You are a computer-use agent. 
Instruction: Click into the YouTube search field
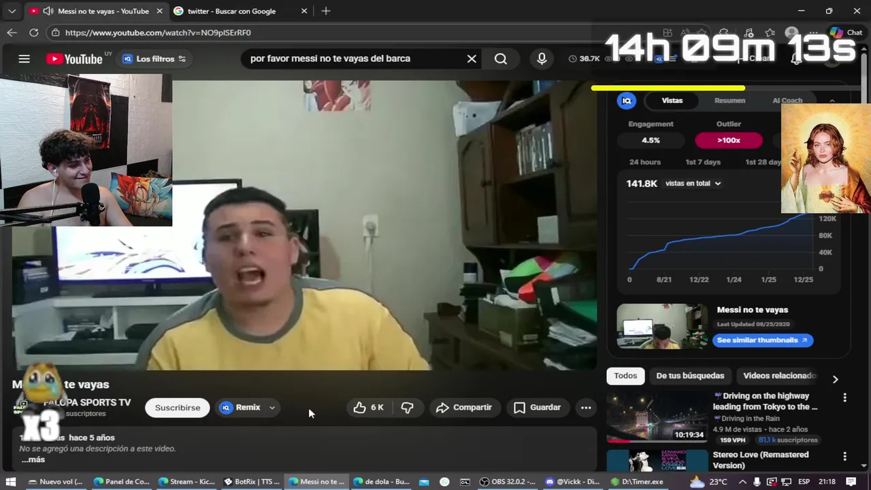(x=354, y=59)
